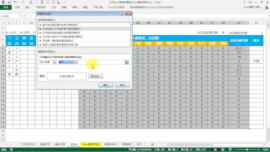Viewport: 270px width, 152px height.
Task: Click row header 24
Action: pos(3,127)
